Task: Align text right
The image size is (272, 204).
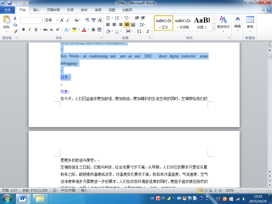Action: [121, 25]
